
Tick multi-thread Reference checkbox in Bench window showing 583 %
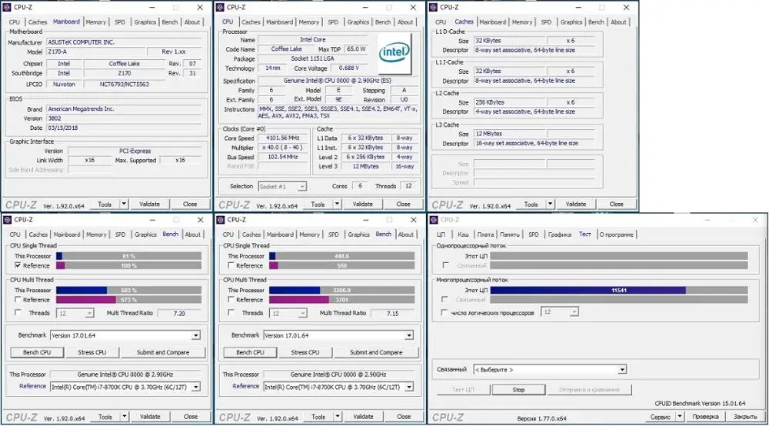click(18, 299)
